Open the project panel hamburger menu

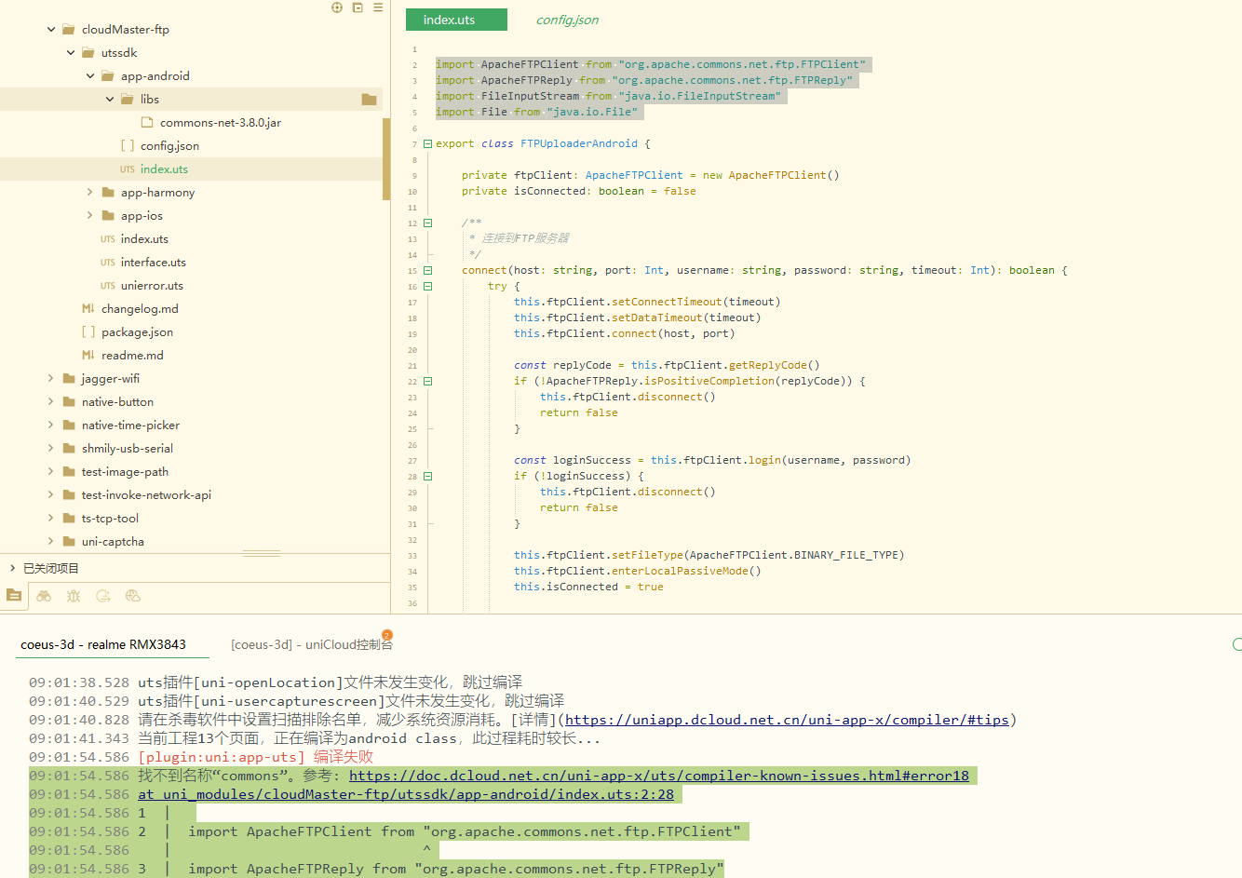(378, 7)
